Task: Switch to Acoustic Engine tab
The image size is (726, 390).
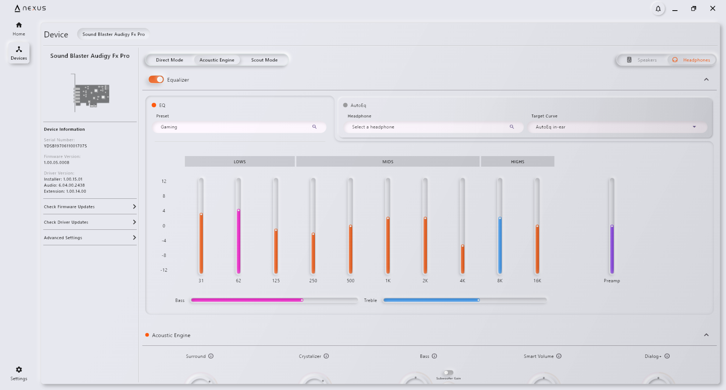Action: (x=217, y=60)
